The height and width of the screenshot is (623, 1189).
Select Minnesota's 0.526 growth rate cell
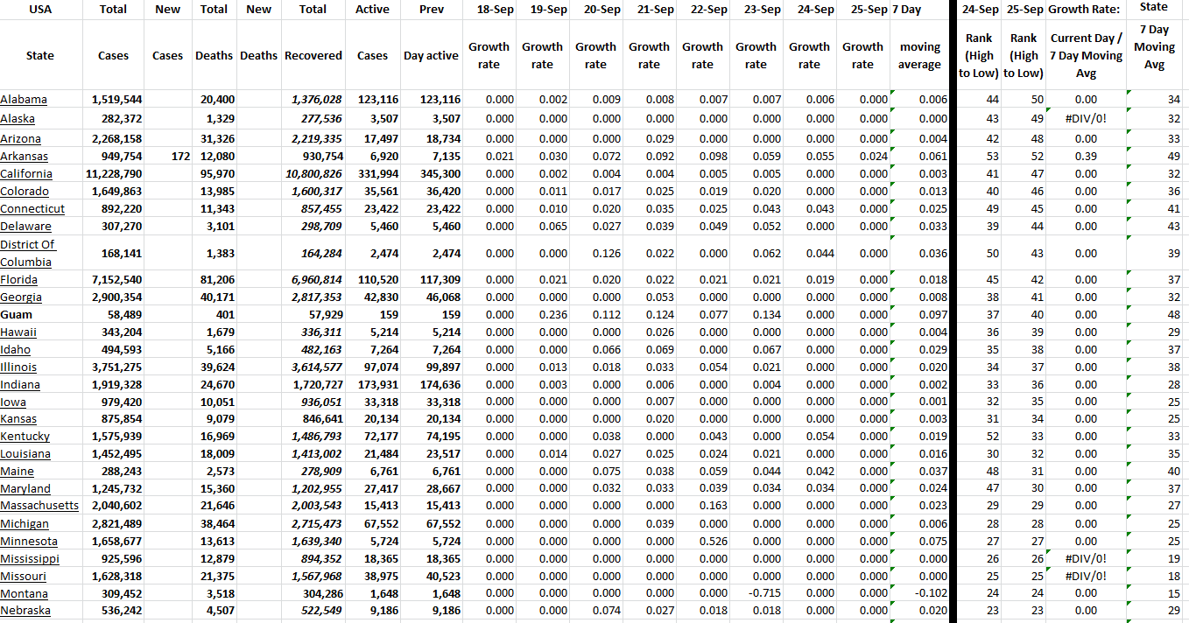click(701, 541)
